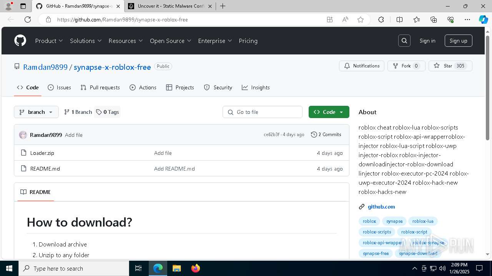The image size is (492, 276).
Task: Switch to the Pull requests tab
Action: click(x=100, y=87)
